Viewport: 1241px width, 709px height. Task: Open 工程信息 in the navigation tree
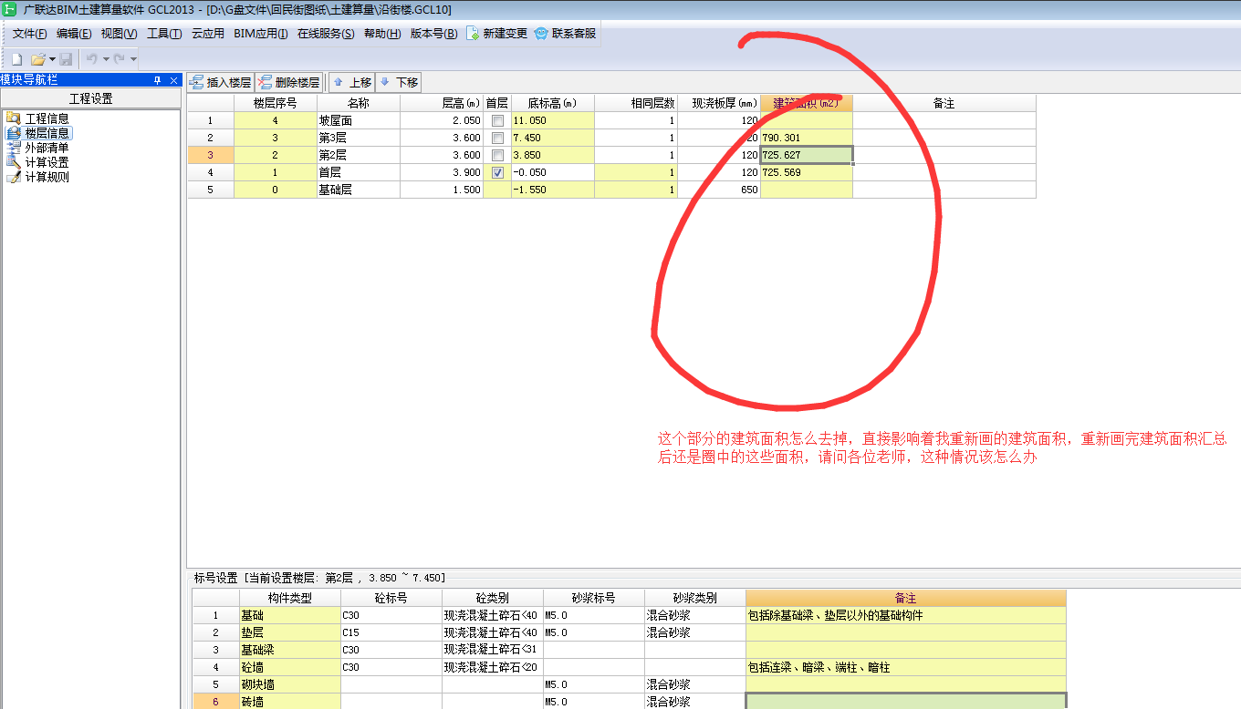47,118
